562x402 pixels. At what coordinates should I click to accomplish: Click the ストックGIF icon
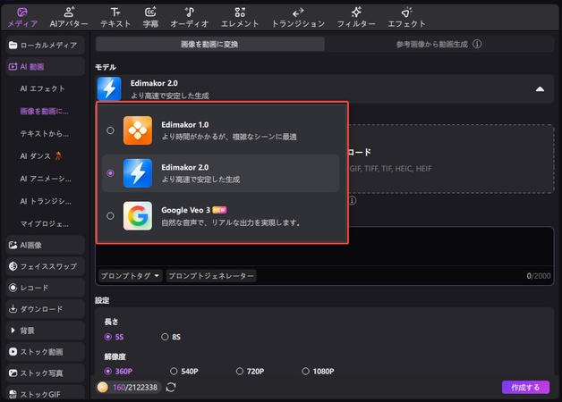[13, 394]
